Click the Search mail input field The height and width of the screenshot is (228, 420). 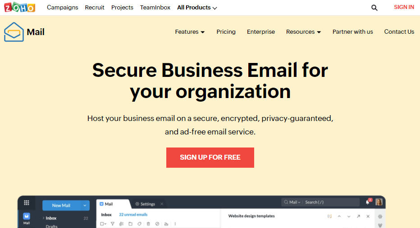(x=331, y=202)
